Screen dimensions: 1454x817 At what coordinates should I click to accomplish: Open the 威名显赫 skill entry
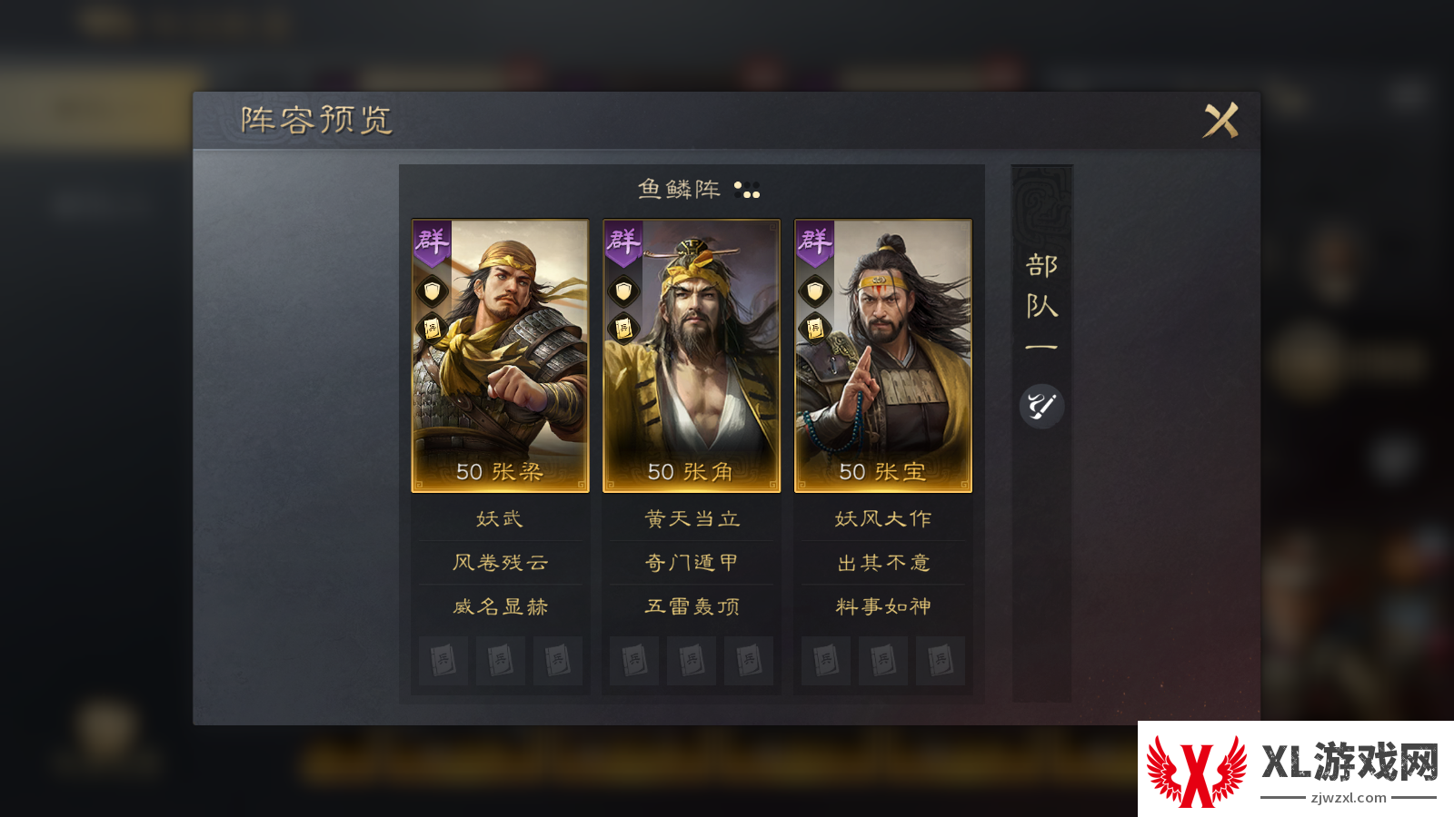click(x=500, y=606)
